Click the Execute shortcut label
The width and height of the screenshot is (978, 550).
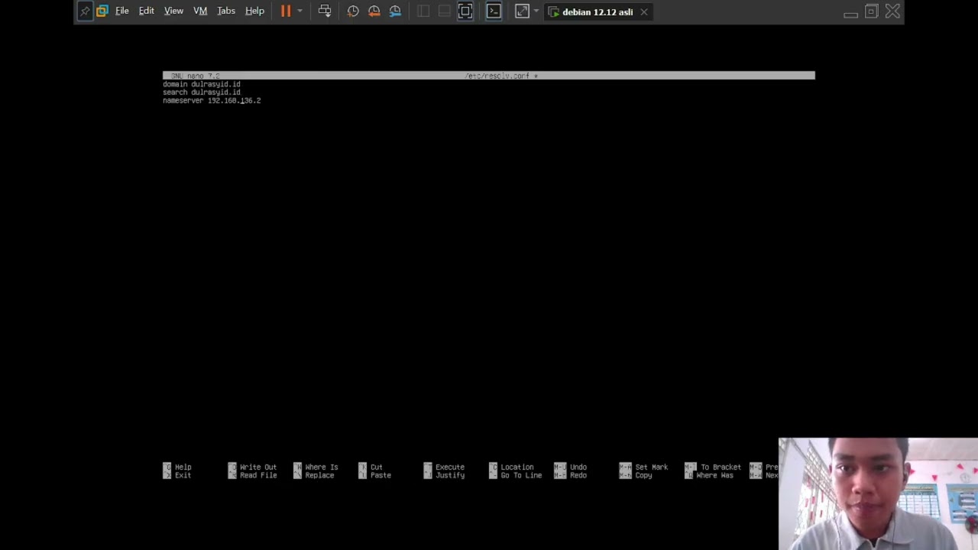click(x=450, y=467)
